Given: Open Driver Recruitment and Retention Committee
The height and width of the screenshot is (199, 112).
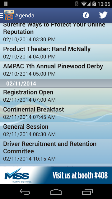Looking at the screenshot, I should point(56,151).
